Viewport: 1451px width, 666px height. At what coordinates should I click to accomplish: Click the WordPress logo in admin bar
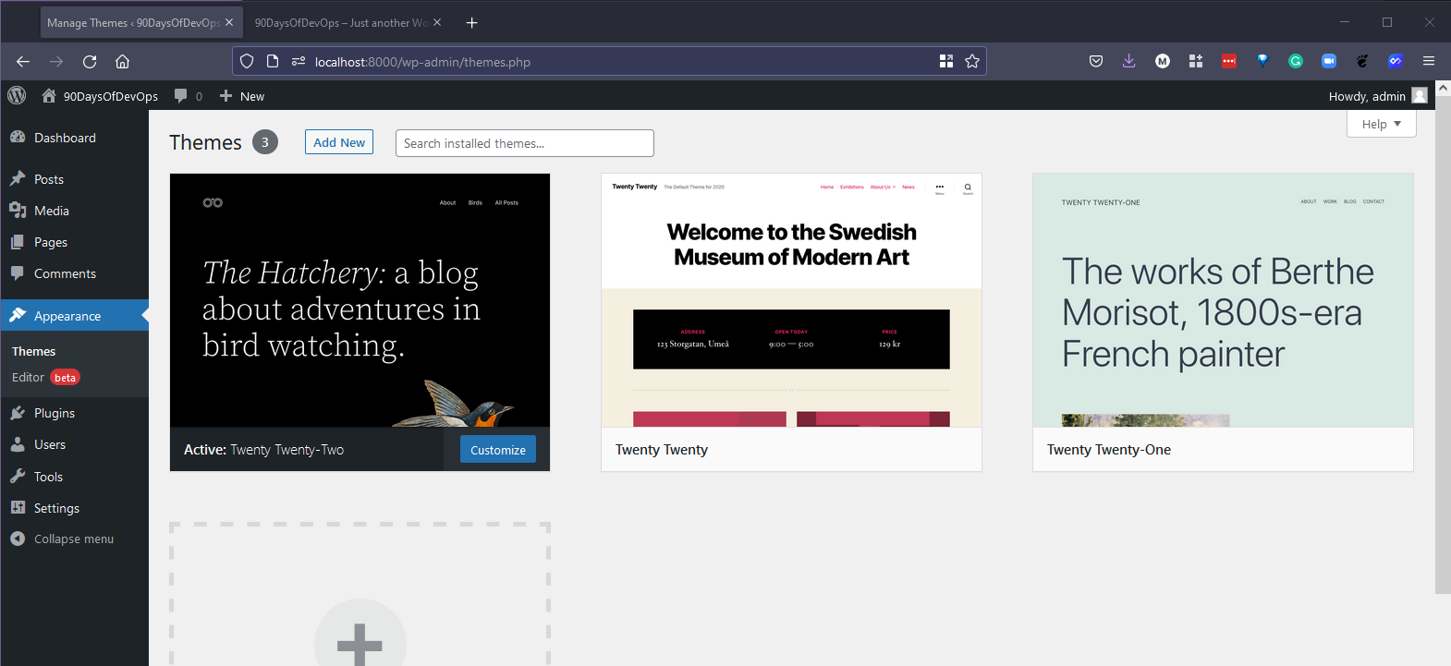17,95
